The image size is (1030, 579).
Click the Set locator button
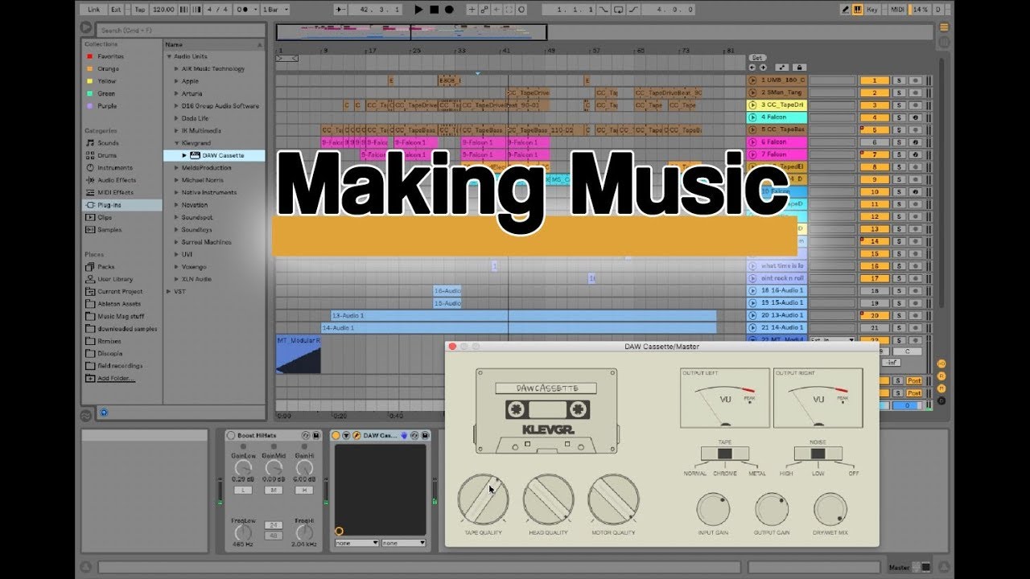click(x=757, y=58)
